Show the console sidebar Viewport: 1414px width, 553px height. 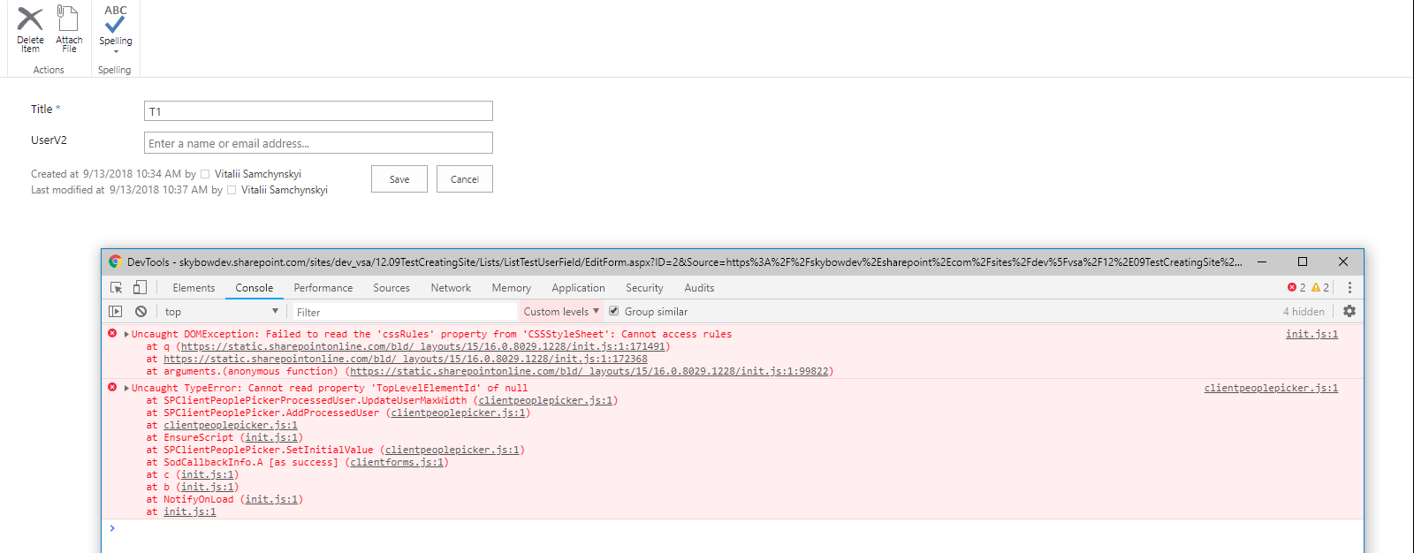click(x=116, y=312)
